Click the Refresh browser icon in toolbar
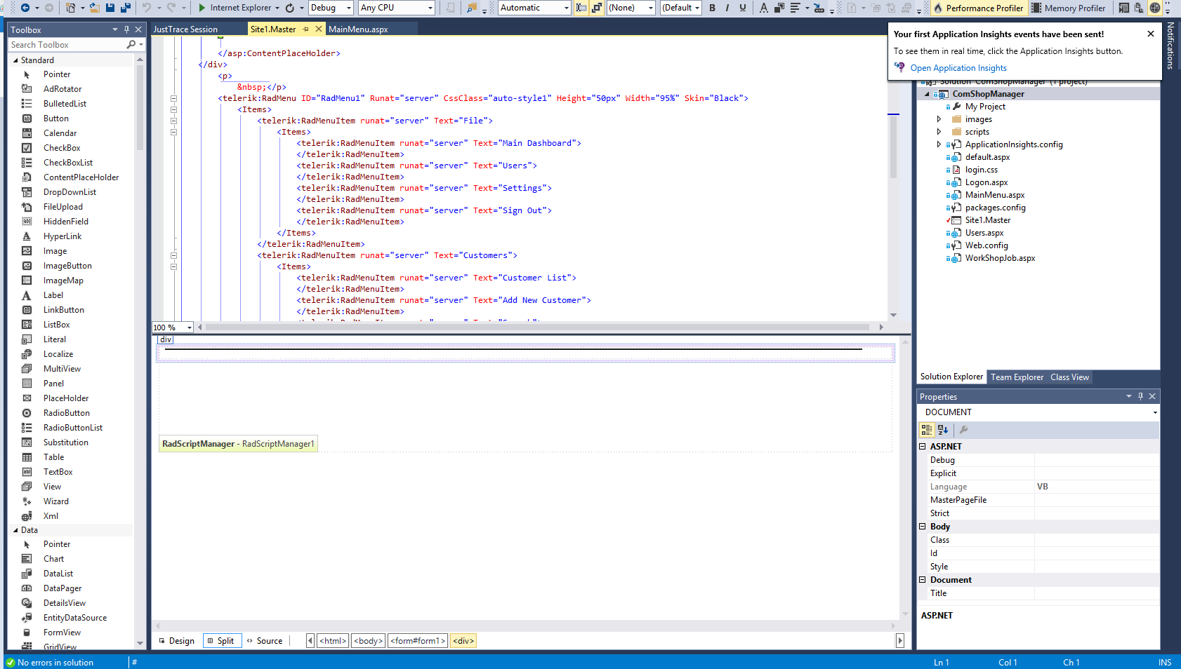 click(x=290, y=8)
